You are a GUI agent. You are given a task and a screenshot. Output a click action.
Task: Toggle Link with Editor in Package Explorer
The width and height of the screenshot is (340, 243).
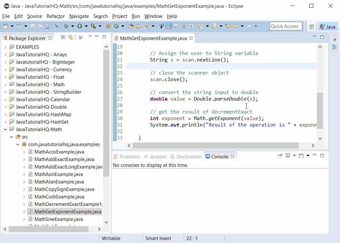[71, 37]
